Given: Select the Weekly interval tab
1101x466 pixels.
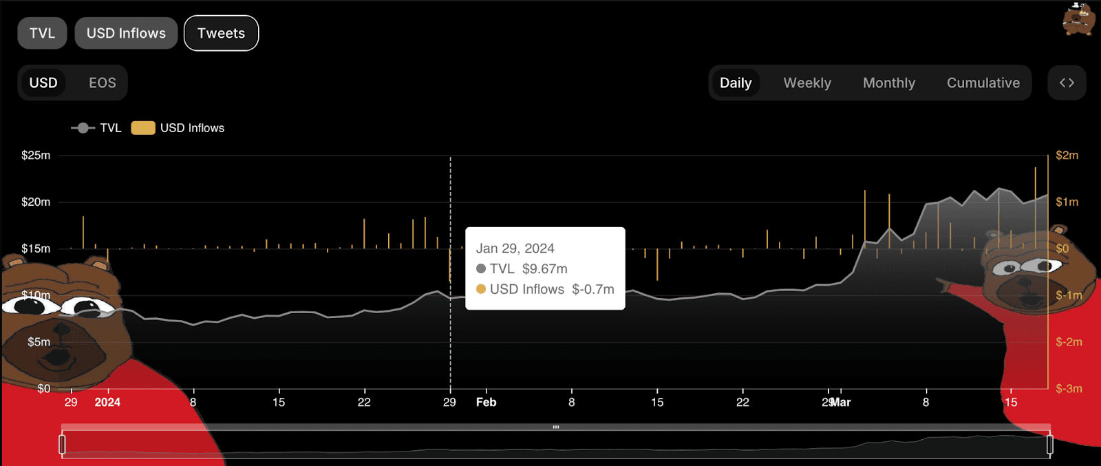Looking at the screenshot, I should click(x=807, y=83).
